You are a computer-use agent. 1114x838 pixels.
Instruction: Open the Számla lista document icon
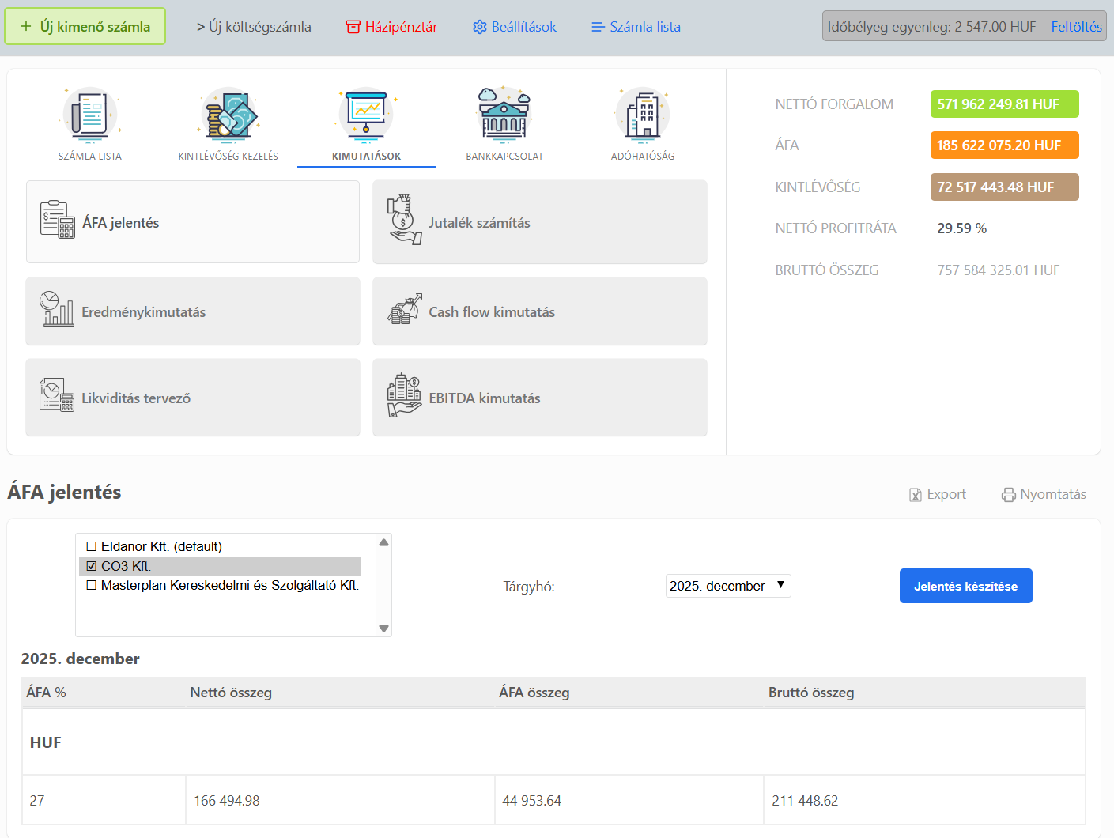90,115
